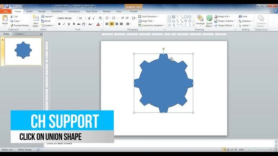Select the right arrow shape in gallery
Image resolution: width=278 pixels, height=156 pixels.
[x=186, y=21]
